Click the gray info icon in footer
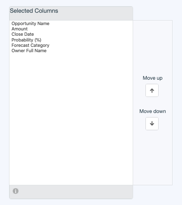This screenshot has width=182, height=205. click(16, 191)
